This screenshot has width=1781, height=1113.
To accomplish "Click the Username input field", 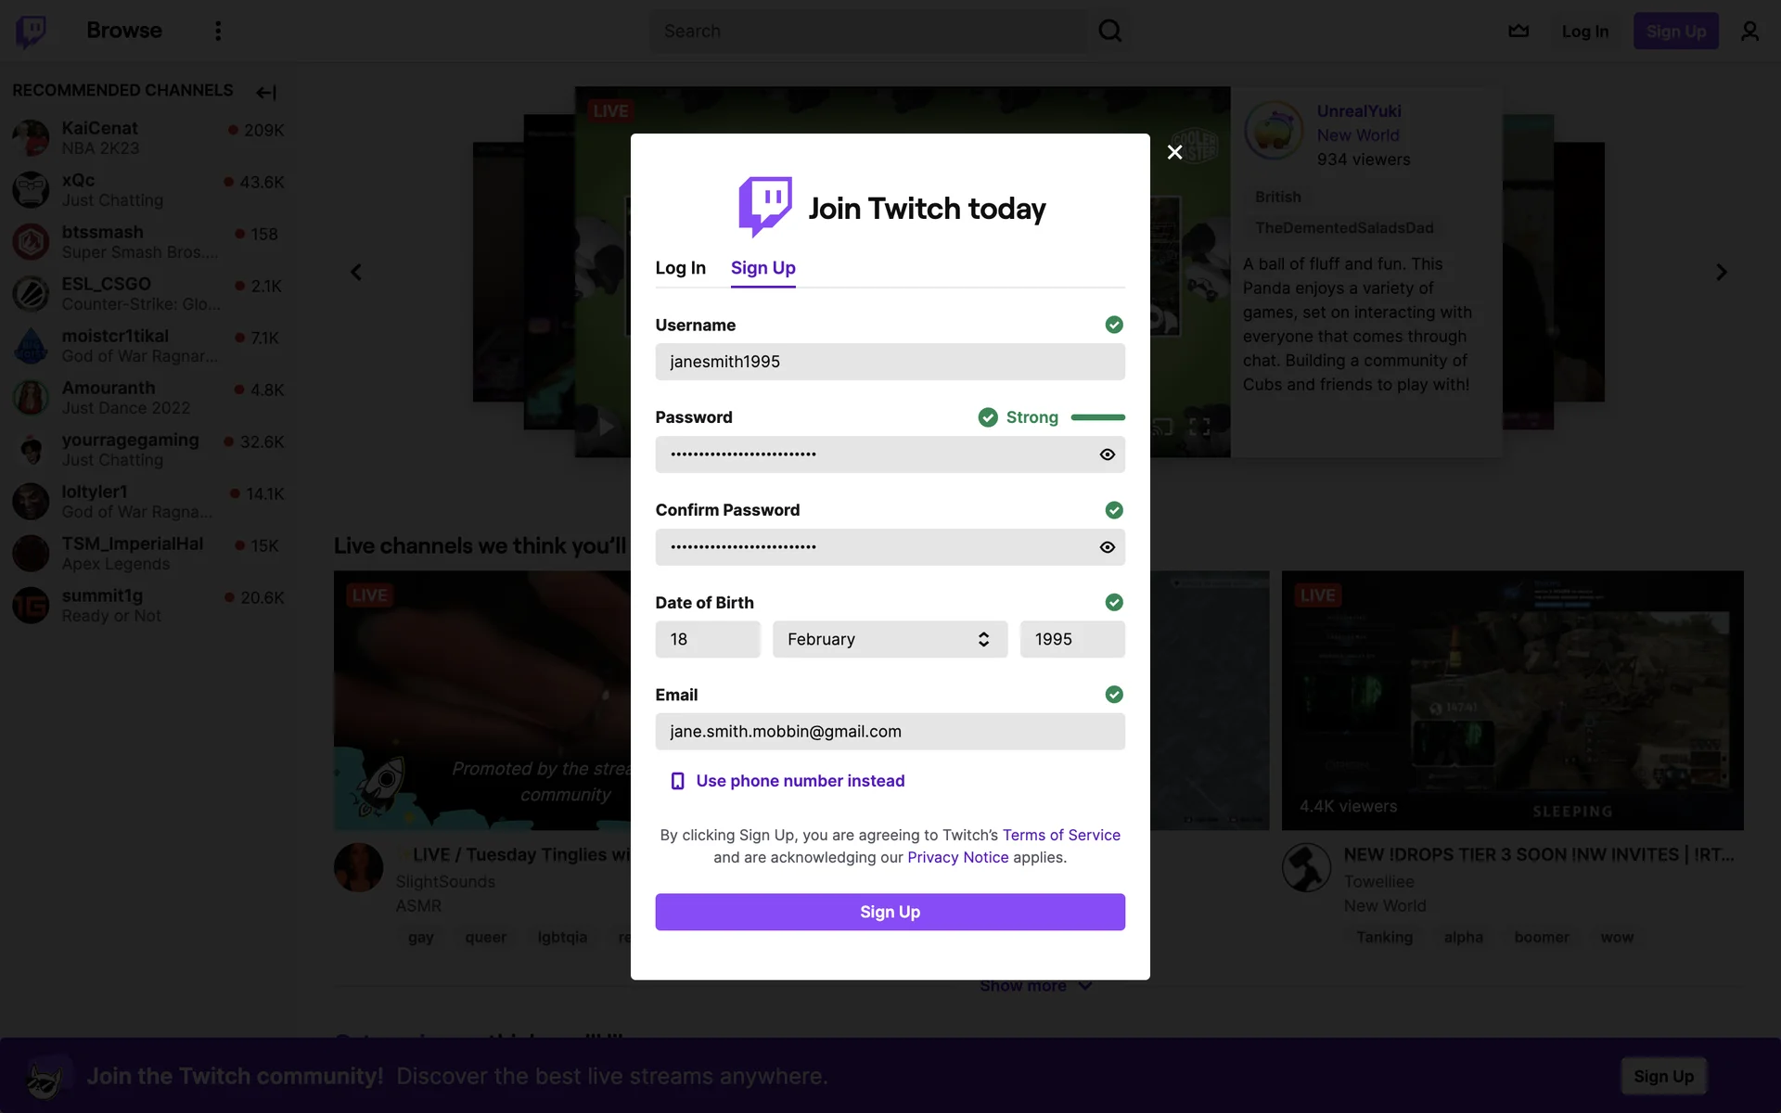I will point(890,362).
